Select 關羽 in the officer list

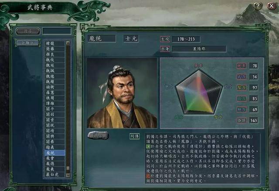coord(54,115)
